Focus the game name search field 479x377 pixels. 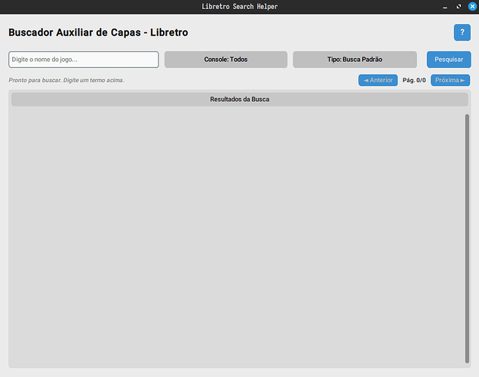coord(84,60)
